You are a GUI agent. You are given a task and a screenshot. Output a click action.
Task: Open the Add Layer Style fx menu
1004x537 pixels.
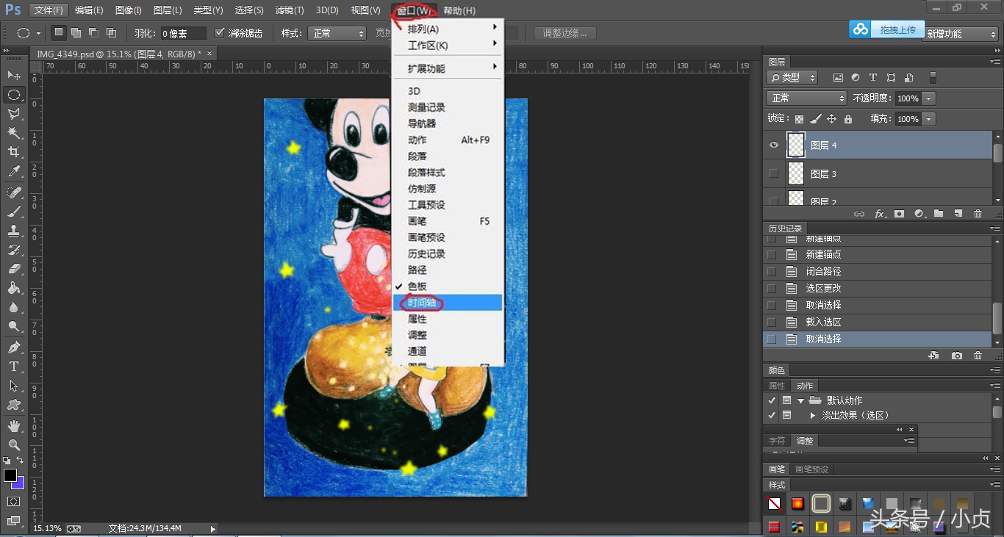[x=880, y=213]
